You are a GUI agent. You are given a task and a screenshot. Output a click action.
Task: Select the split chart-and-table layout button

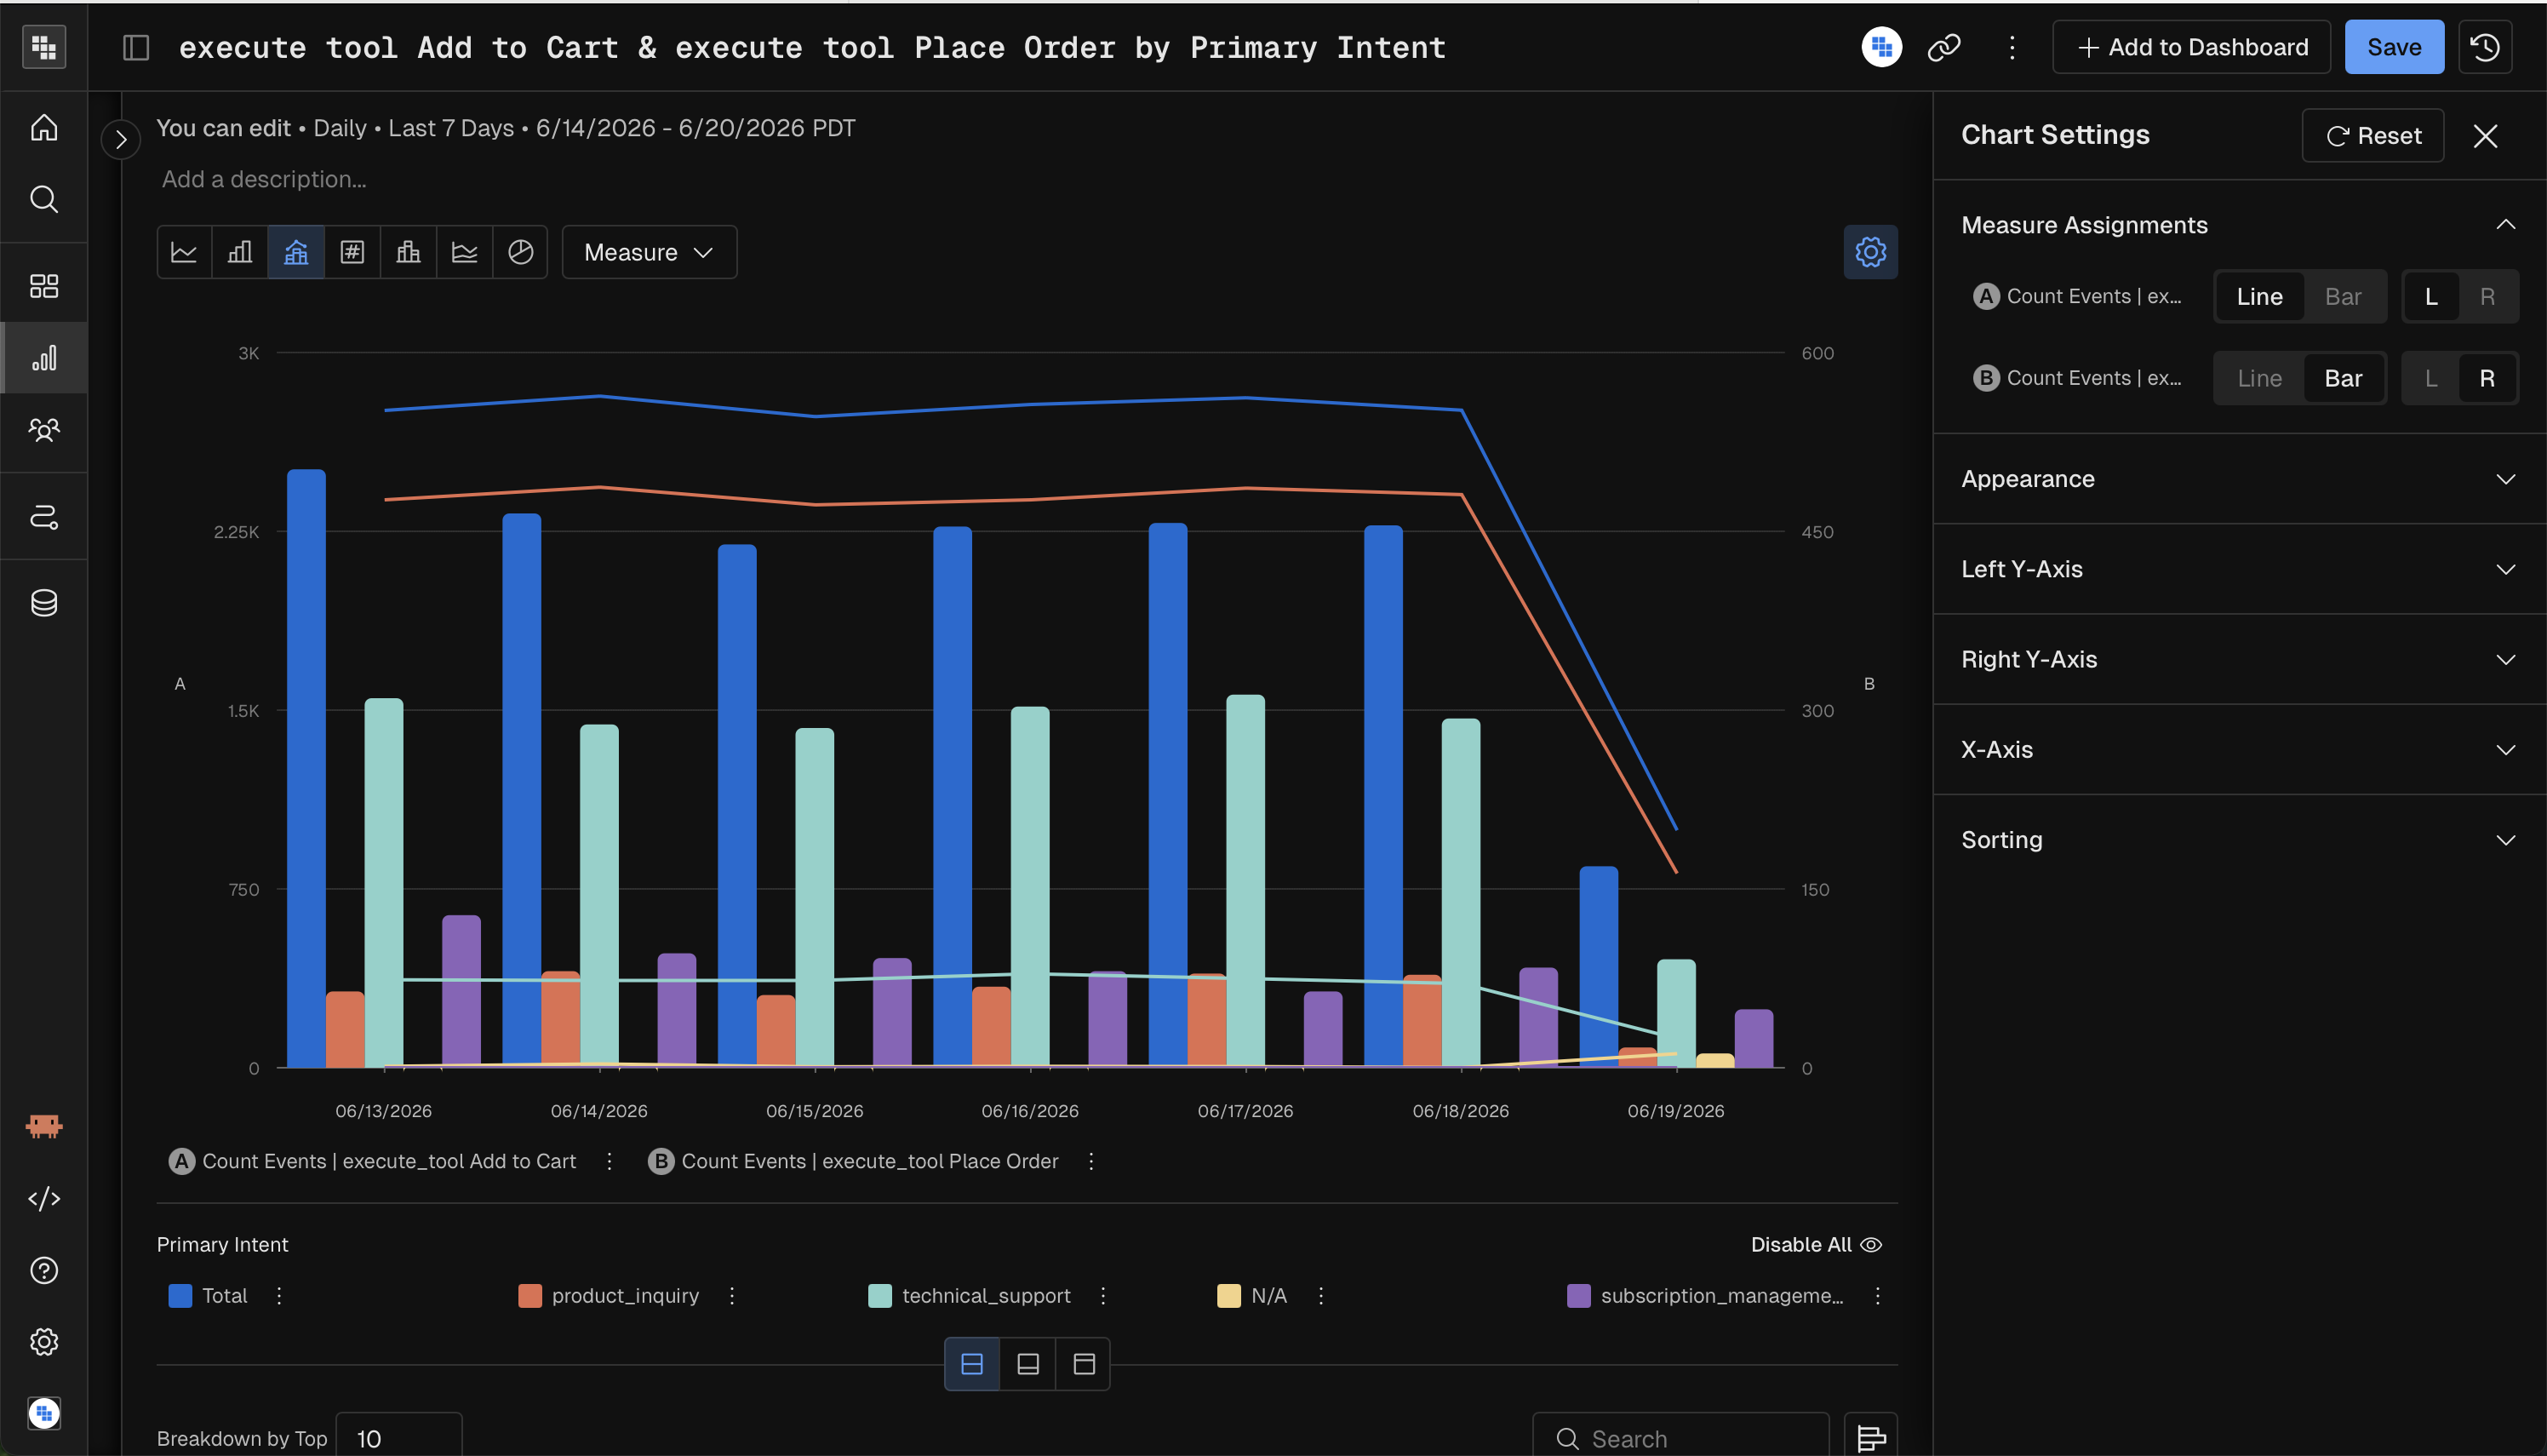pyautogui.click(x=971, y=1364)
